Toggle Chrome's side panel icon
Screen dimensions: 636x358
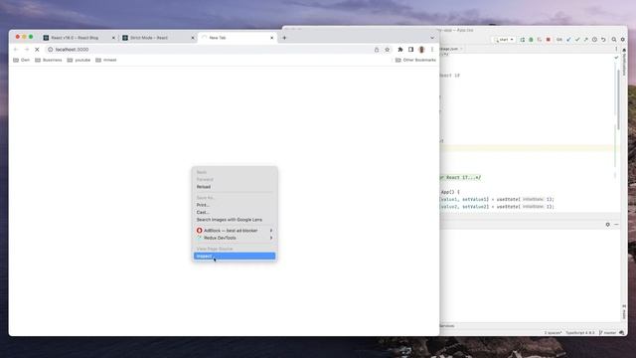point(410,50)
